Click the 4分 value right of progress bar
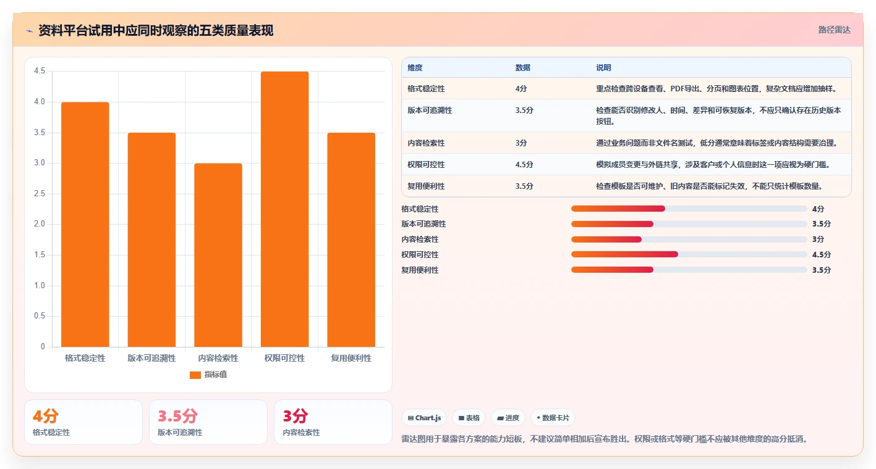The image size is (876, 469). pos(819,209)
